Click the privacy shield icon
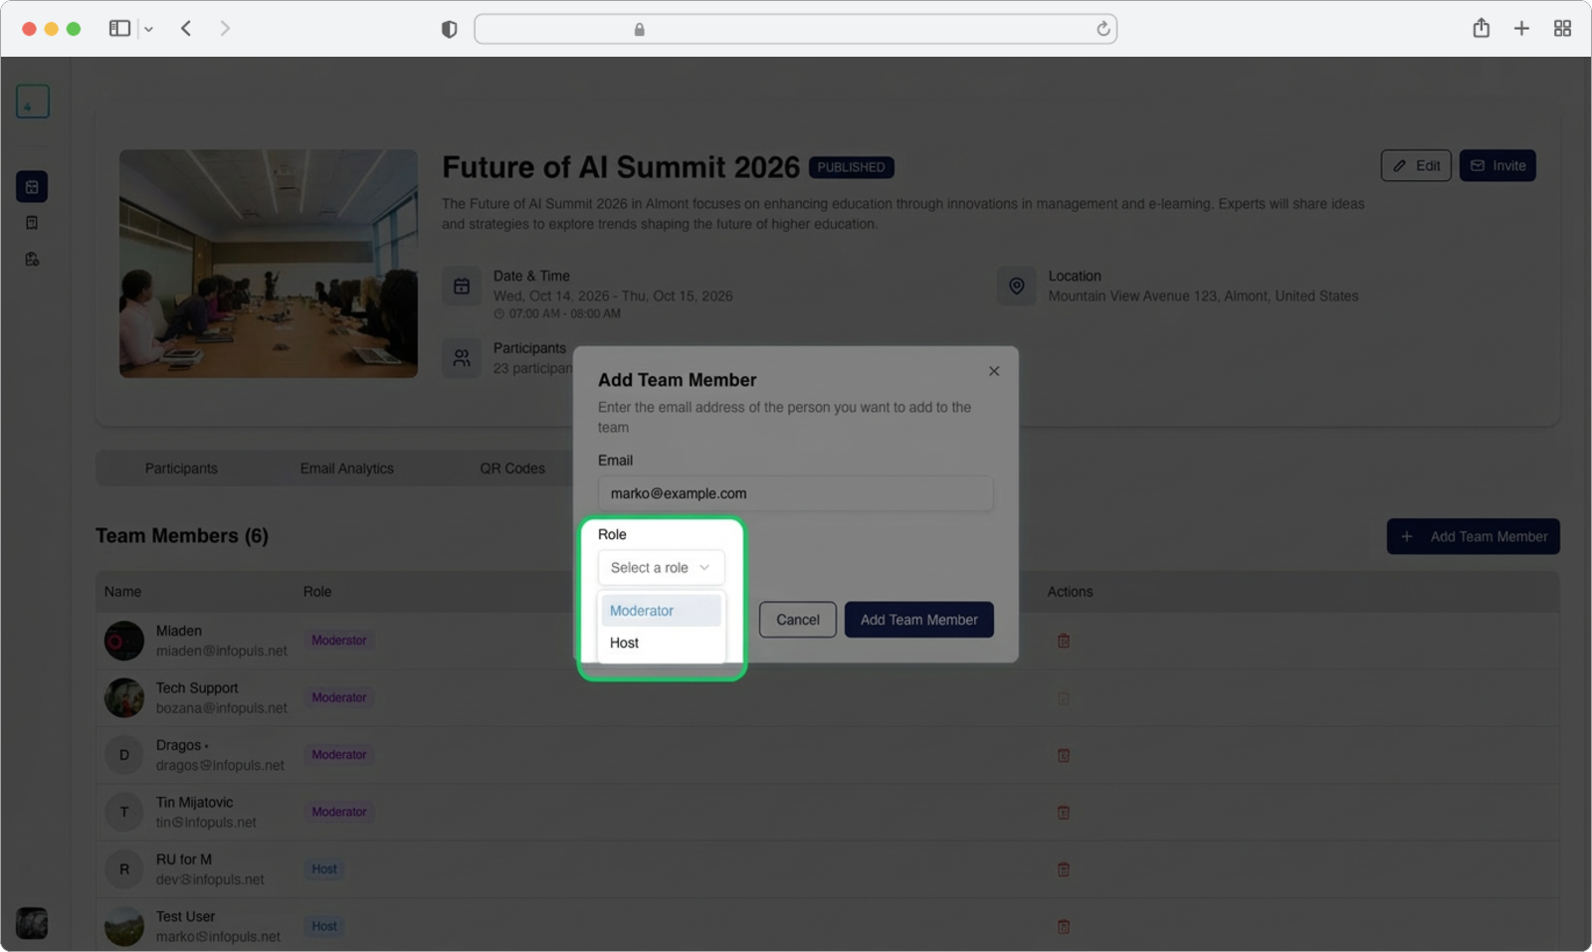This screenshot has width=1592, height=952. click(x=449, y=30)
